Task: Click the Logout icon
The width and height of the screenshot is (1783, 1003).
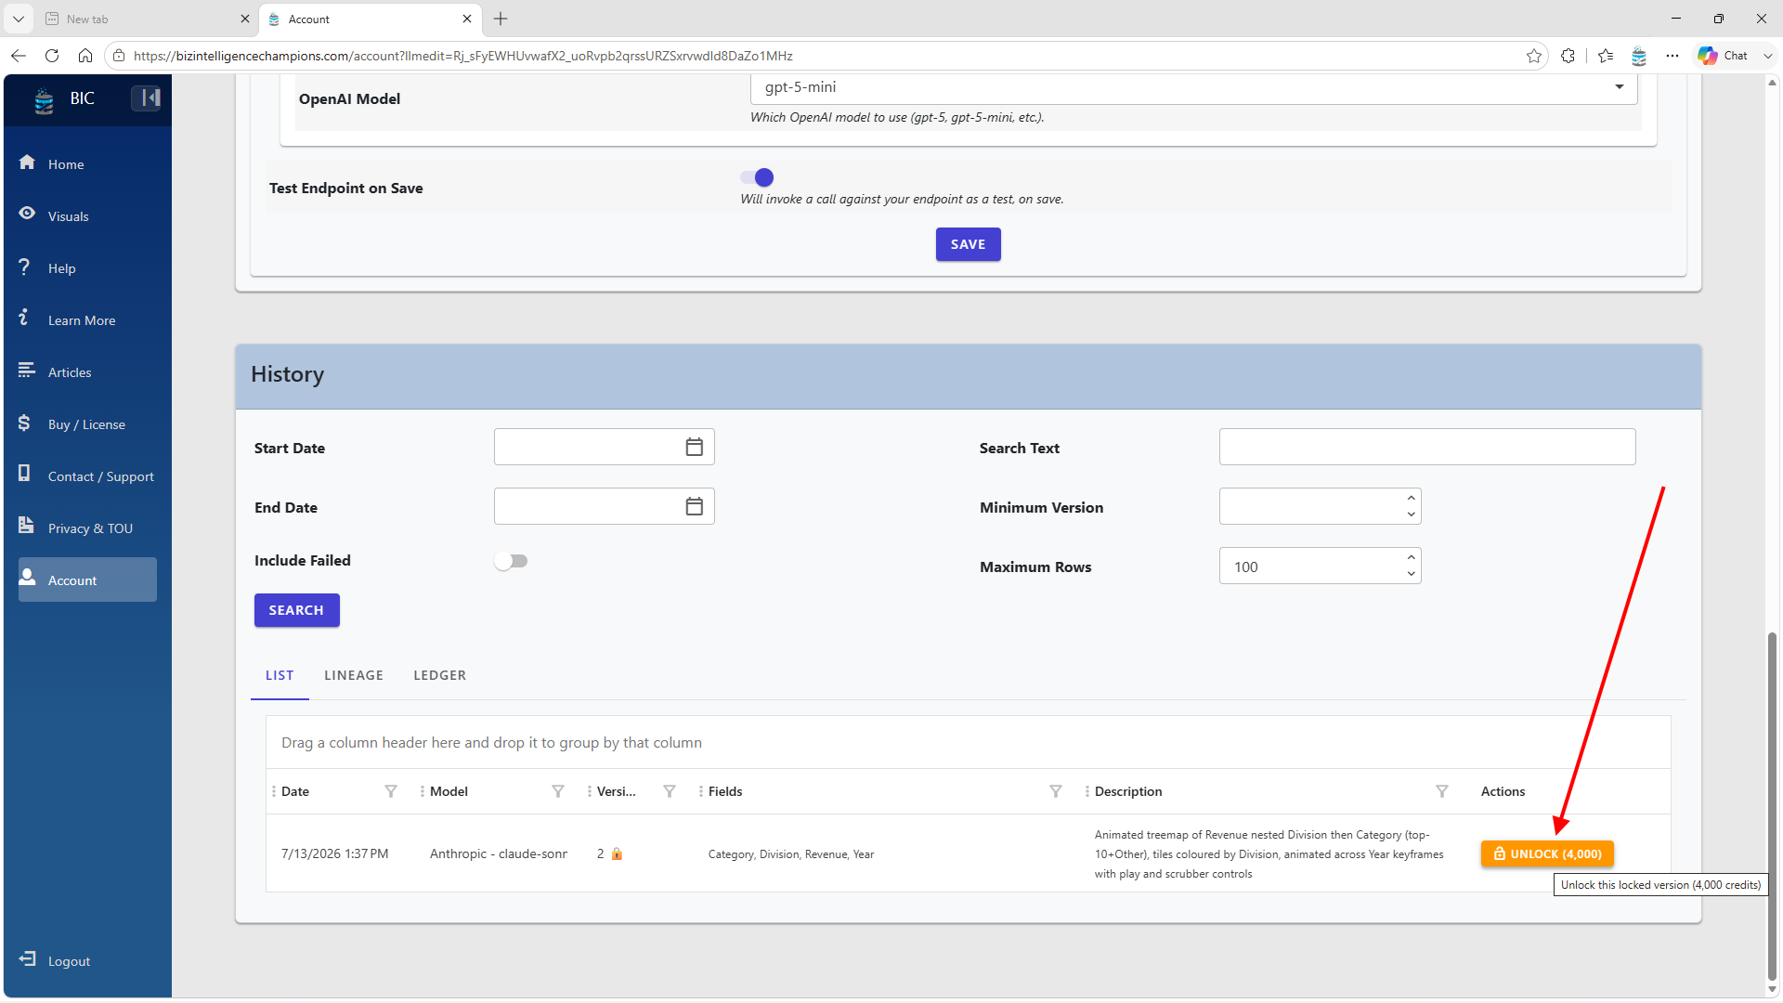Action: 28,958
